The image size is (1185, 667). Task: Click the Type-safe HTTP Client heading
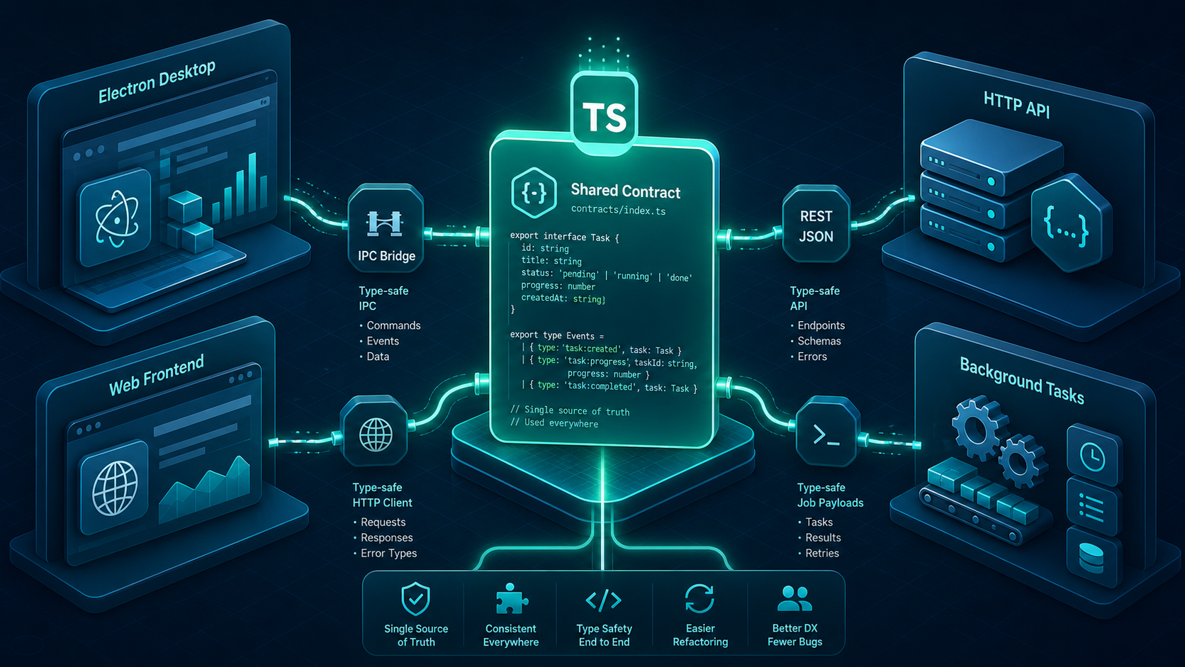[x=382, y=495]
